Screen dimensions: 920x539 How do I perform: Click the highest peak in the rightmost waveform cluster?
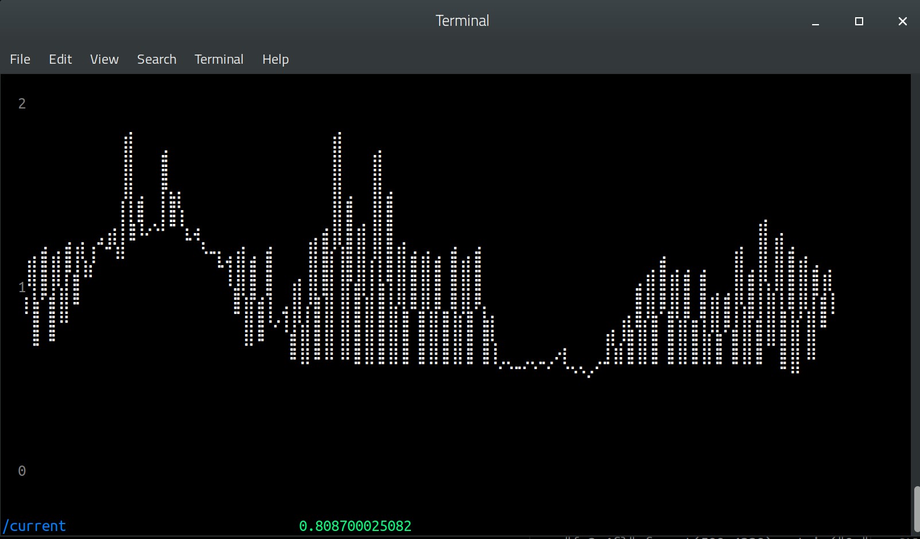764,222
